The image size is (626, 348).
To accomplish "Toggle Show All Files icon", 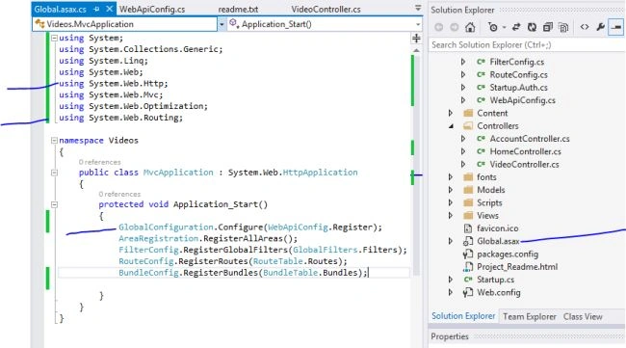I will [x=563, y=27].
